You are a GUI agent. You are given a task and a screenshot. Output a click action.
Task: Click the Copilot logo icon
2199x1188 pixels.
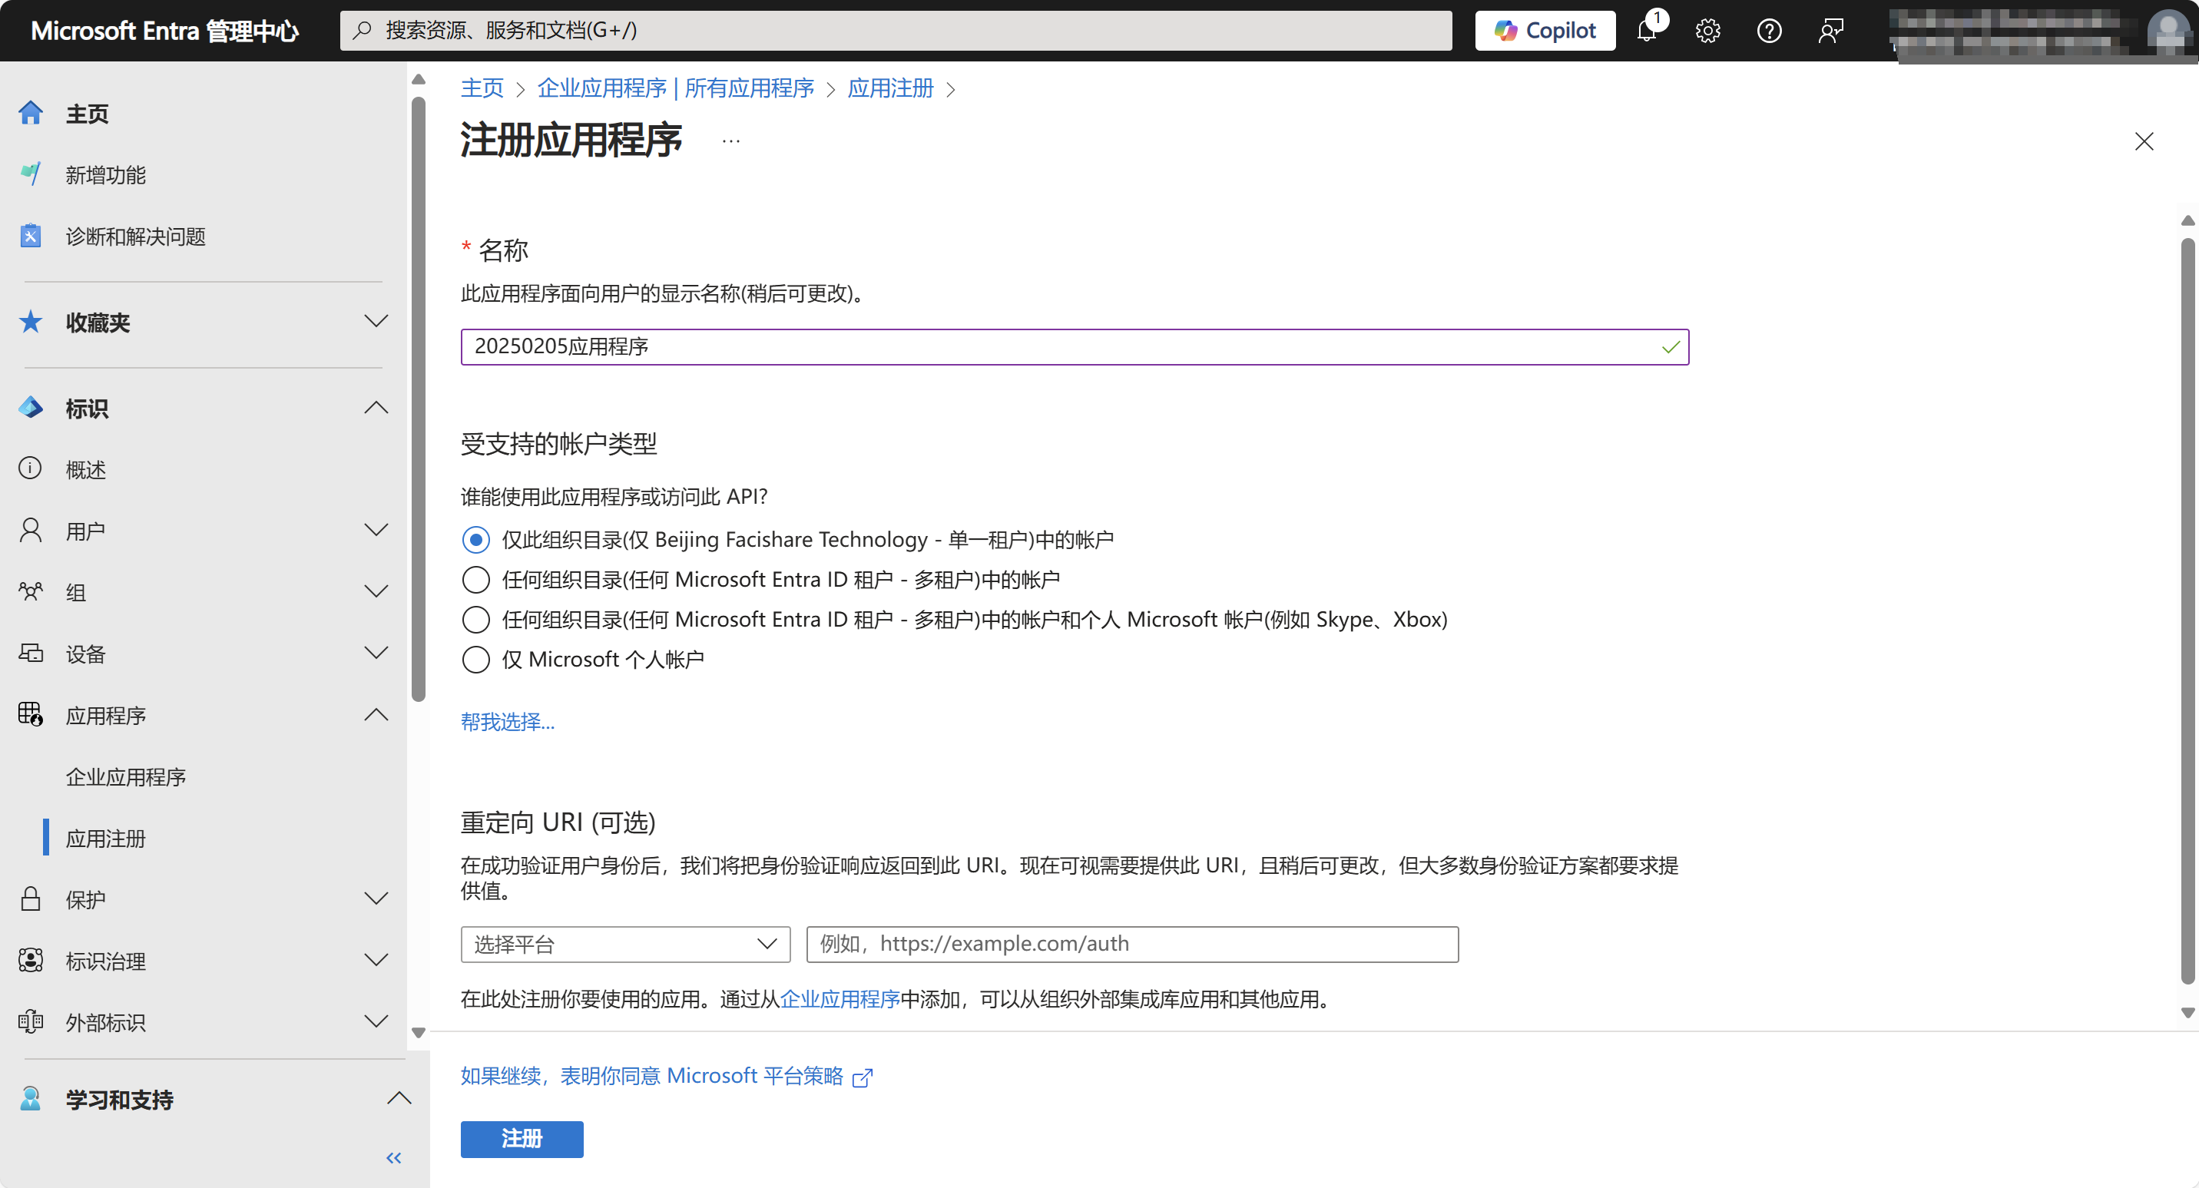click(x=1505, y=31)
